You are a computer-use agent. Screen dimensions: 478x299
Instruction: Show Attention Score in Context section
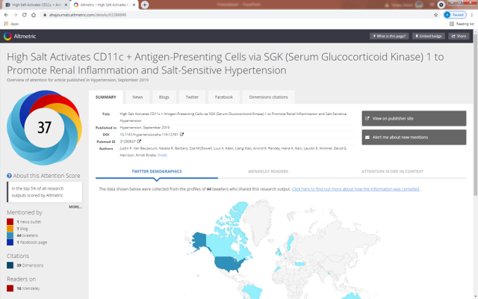392,171
